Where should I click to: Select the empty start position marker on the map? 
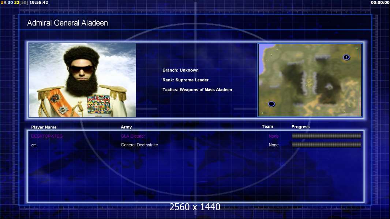271,104
